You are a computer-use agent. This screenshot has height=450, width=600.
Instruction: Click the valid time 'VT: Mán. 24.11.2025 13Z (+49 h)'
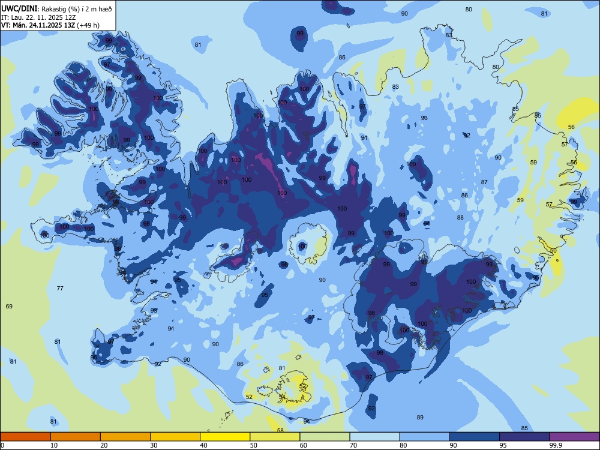pyautogui.click(x=50, y=25)
